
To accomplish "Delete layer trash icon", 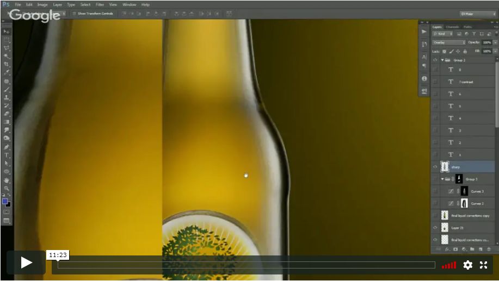I will pos(489,249).
